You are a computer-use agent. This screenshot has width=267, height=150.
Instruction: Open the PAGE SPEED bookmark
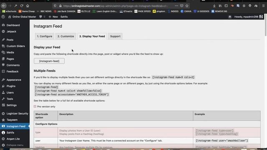tap(143, 11)
